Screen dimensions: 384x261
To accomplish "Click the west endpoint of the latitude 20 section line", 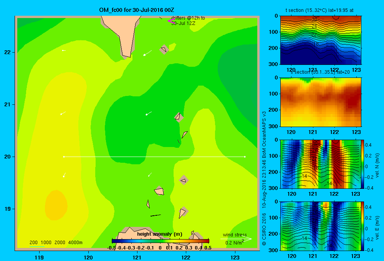I will coord(64,157).
